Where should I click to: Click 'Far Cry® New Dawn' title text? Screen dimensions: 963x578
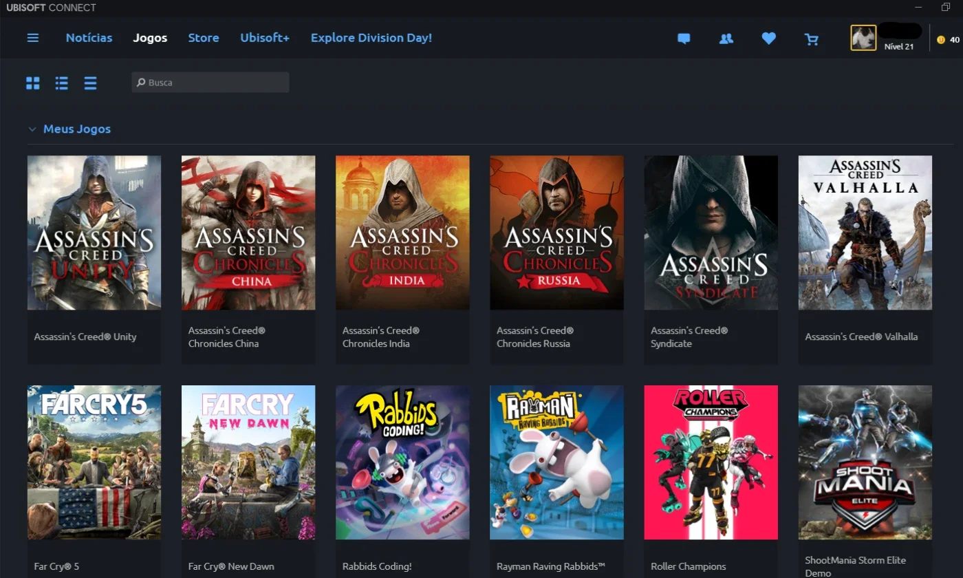pos(231,567)
